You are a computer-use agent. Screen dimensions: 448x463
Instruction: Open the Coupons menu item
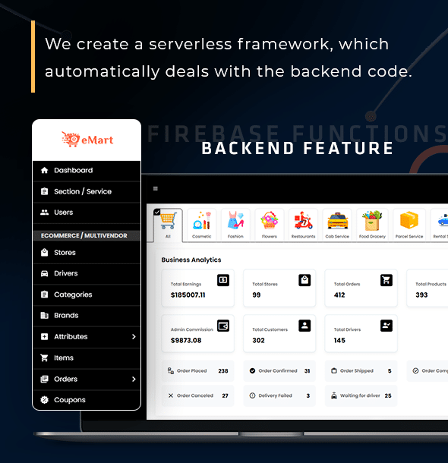click(87, 400)
